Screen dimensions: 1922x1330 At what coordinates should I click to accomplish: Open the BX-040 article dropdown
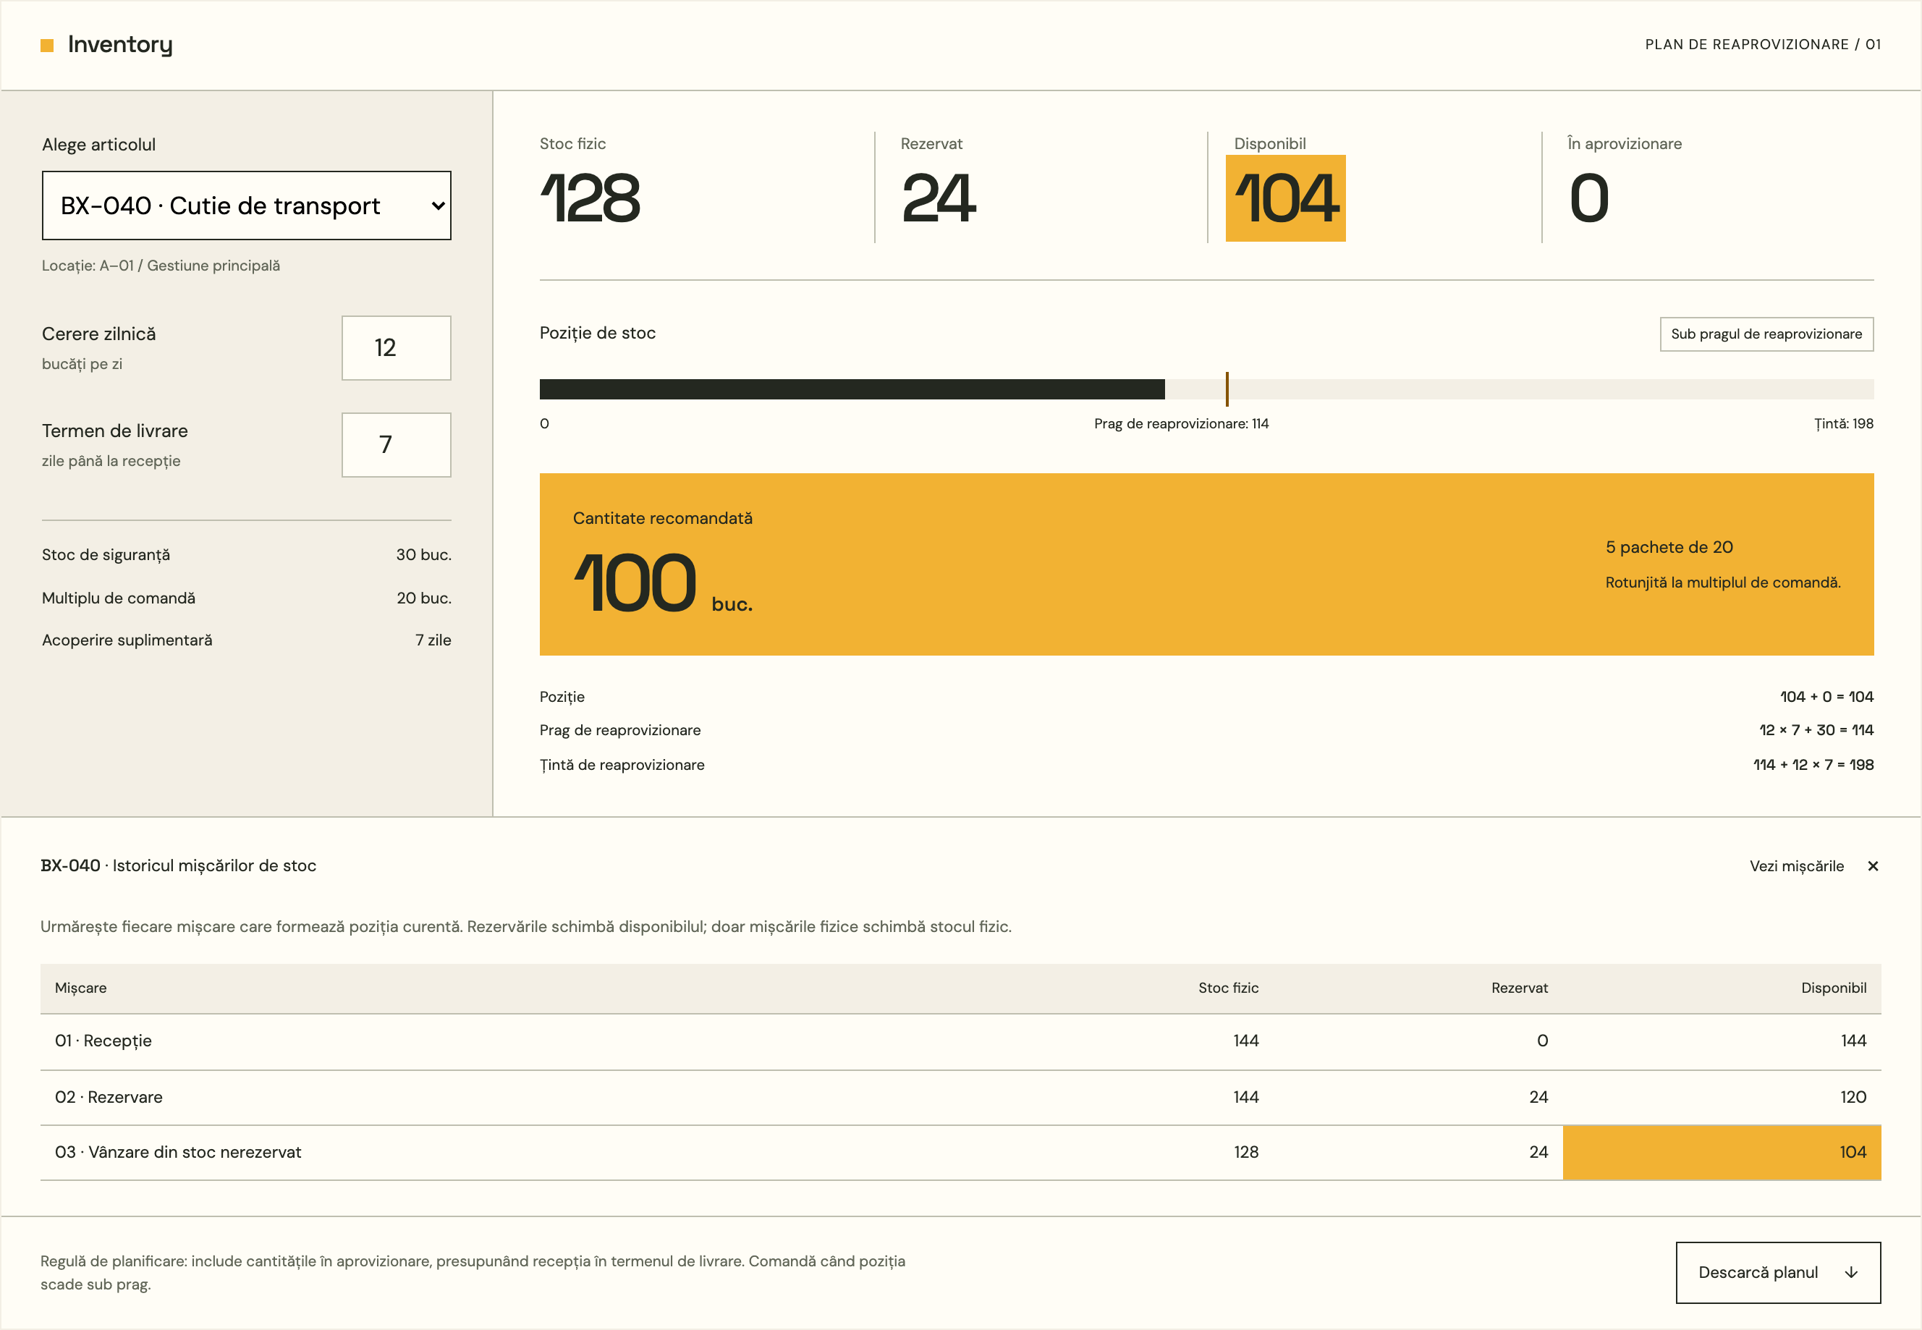click(247, 206)
